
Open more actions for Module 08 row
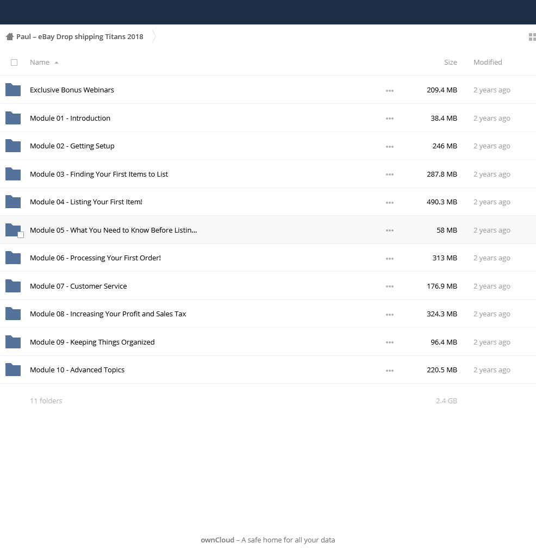click(x=389, y=315)
